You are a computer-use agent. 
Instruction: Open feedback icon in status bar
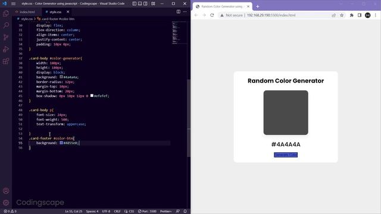177,212
